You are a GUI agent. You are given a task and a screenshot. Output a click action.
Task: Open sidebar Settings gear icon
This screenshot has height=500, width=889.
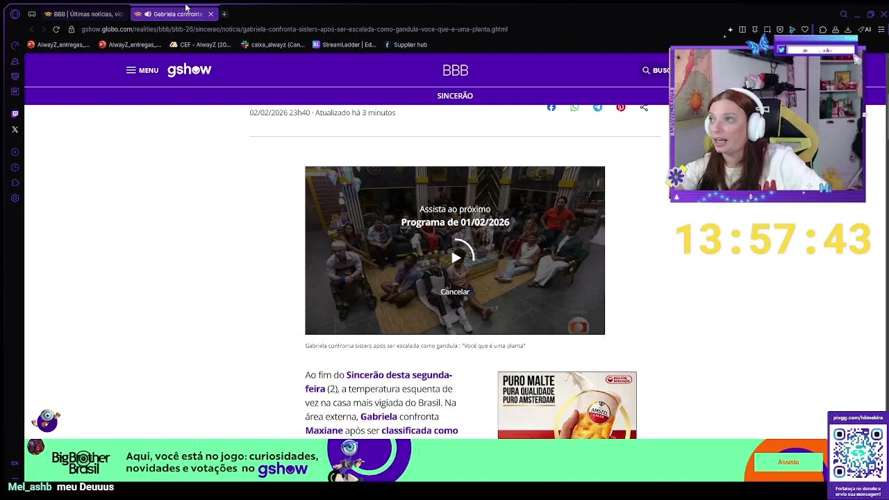tap(15, 198)
